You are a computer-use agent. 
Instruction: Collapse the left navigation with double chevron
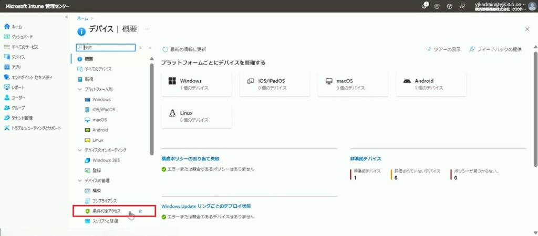point(67,17)
